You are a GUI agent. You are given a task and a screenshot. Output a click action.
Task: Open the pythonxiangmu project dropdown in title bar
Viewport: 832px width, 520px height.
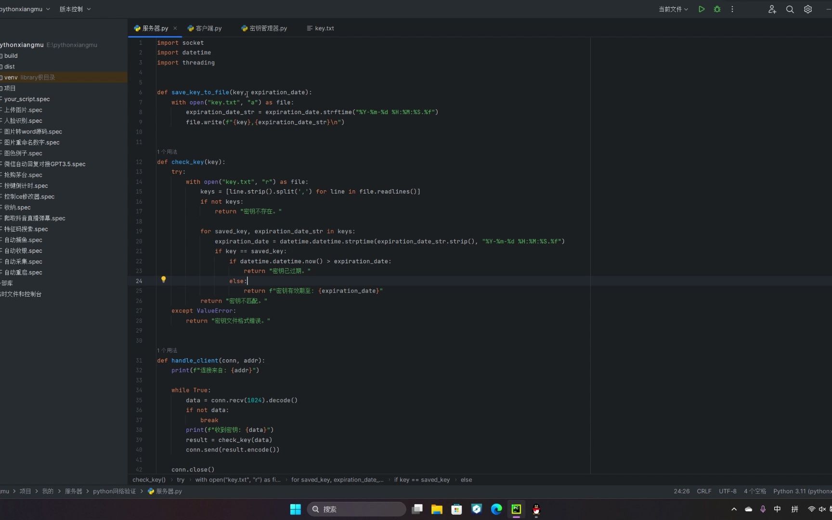pos(24,9)
